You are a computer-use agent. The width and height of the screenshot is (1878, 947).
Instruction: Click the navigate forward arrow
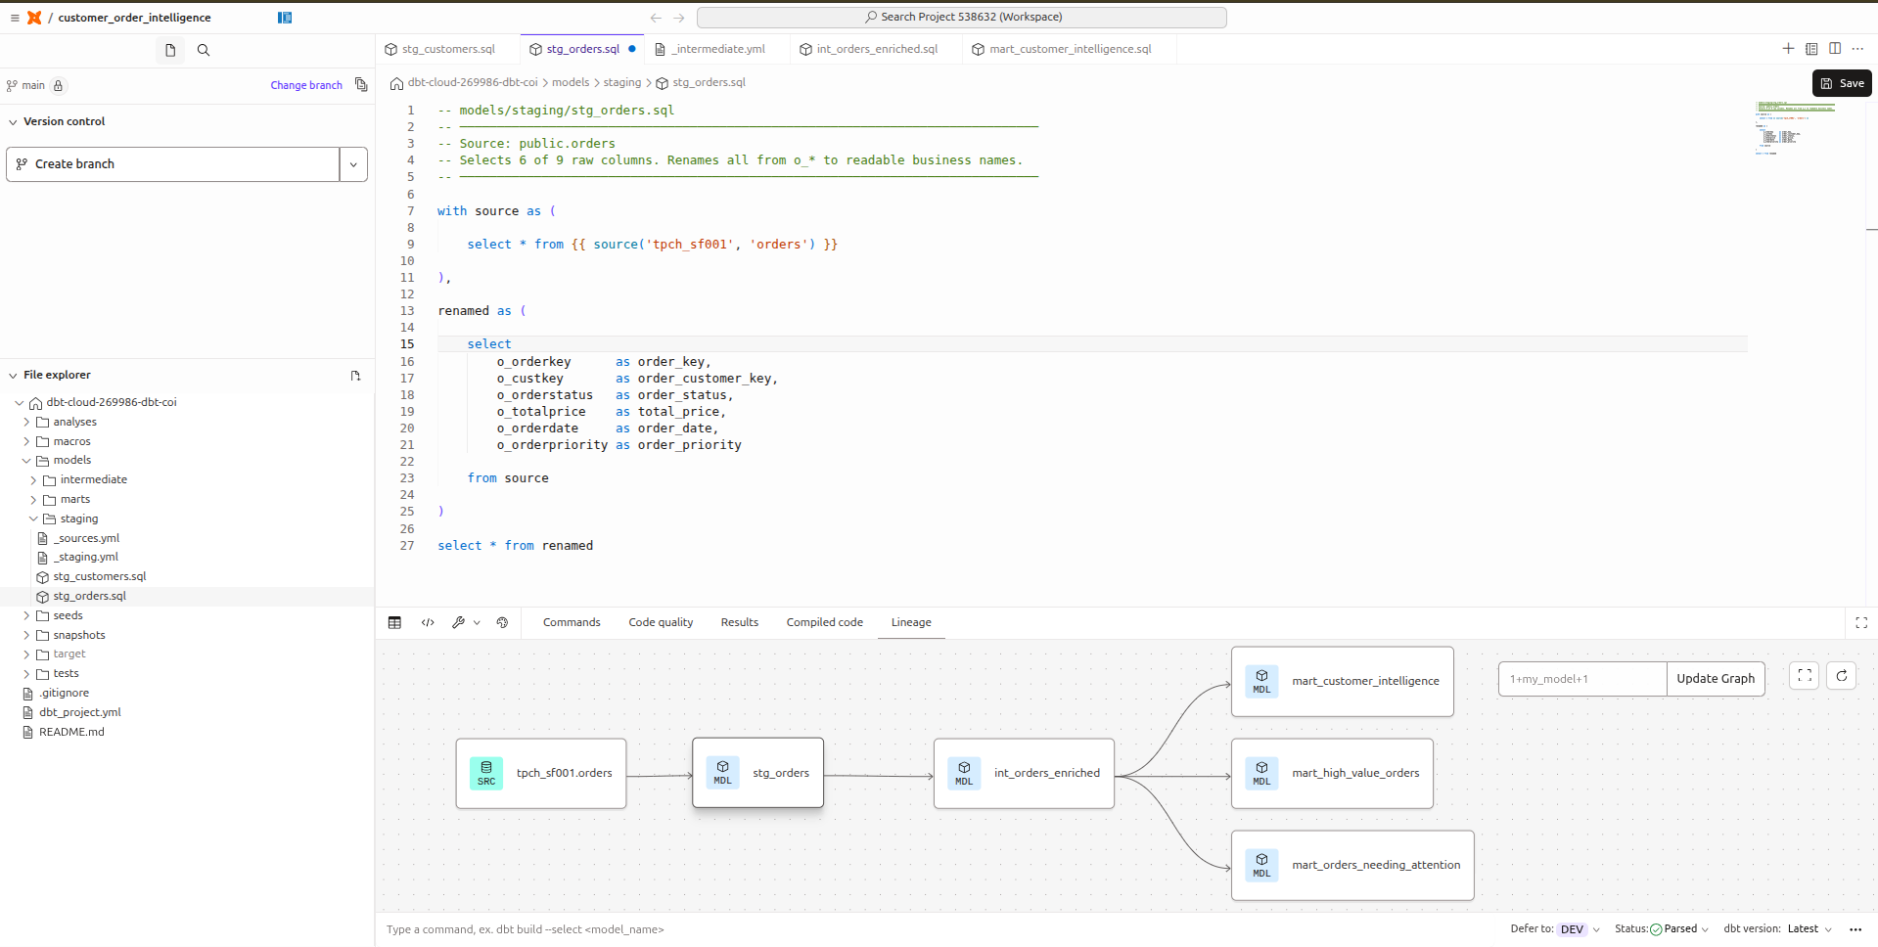(679, 18)
